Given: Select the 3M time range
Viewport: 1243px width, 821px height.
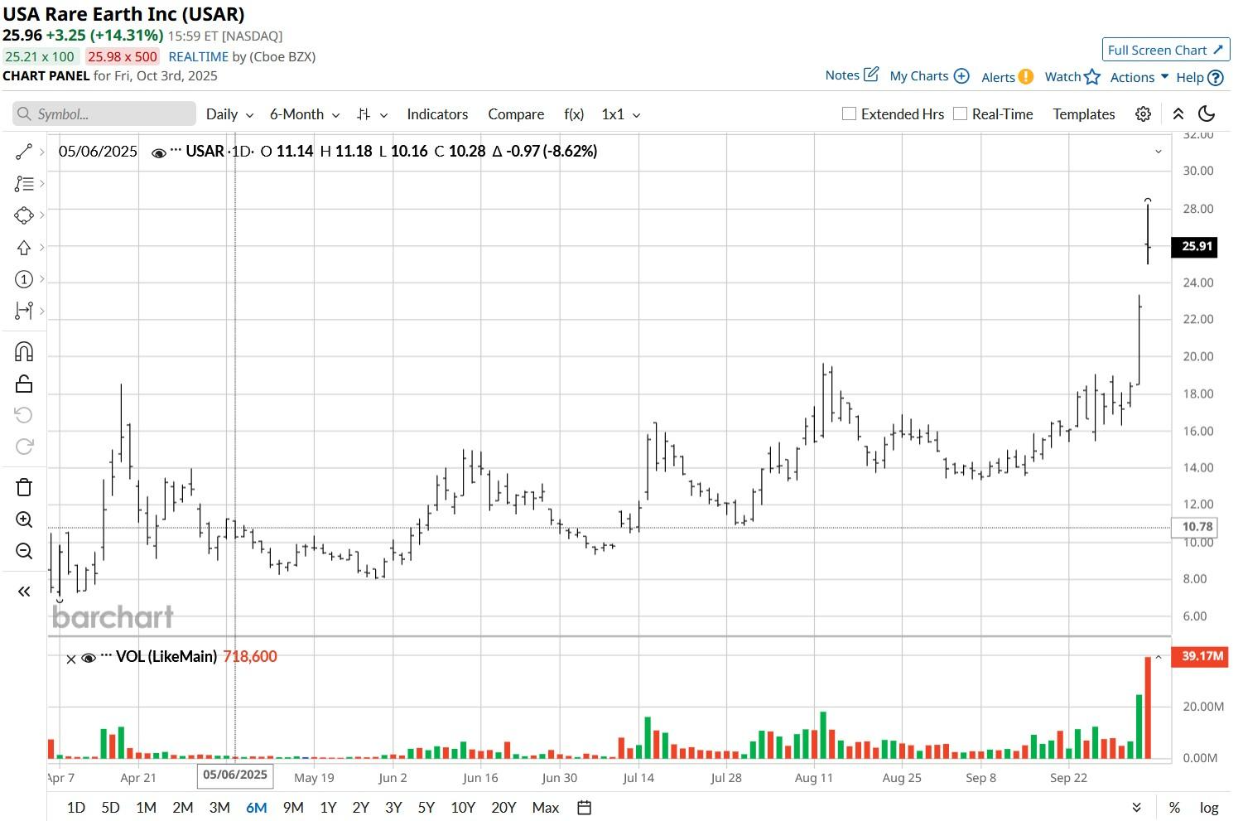Looking at the screenshot, I should pos(219,808).
